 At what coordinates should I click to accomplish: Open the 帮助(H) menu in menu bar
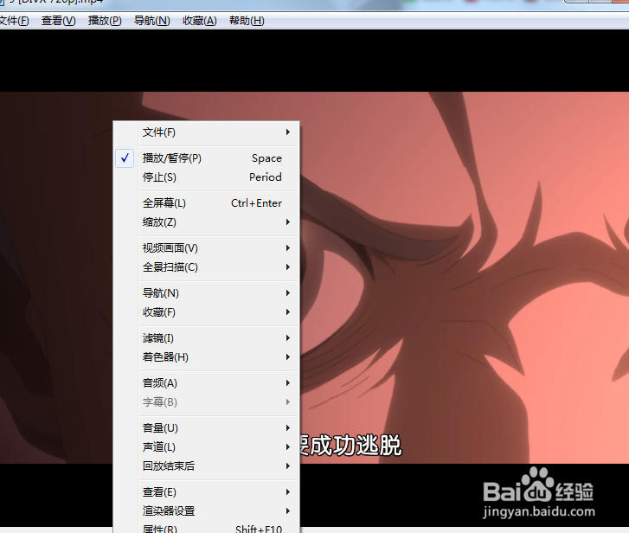247,21
